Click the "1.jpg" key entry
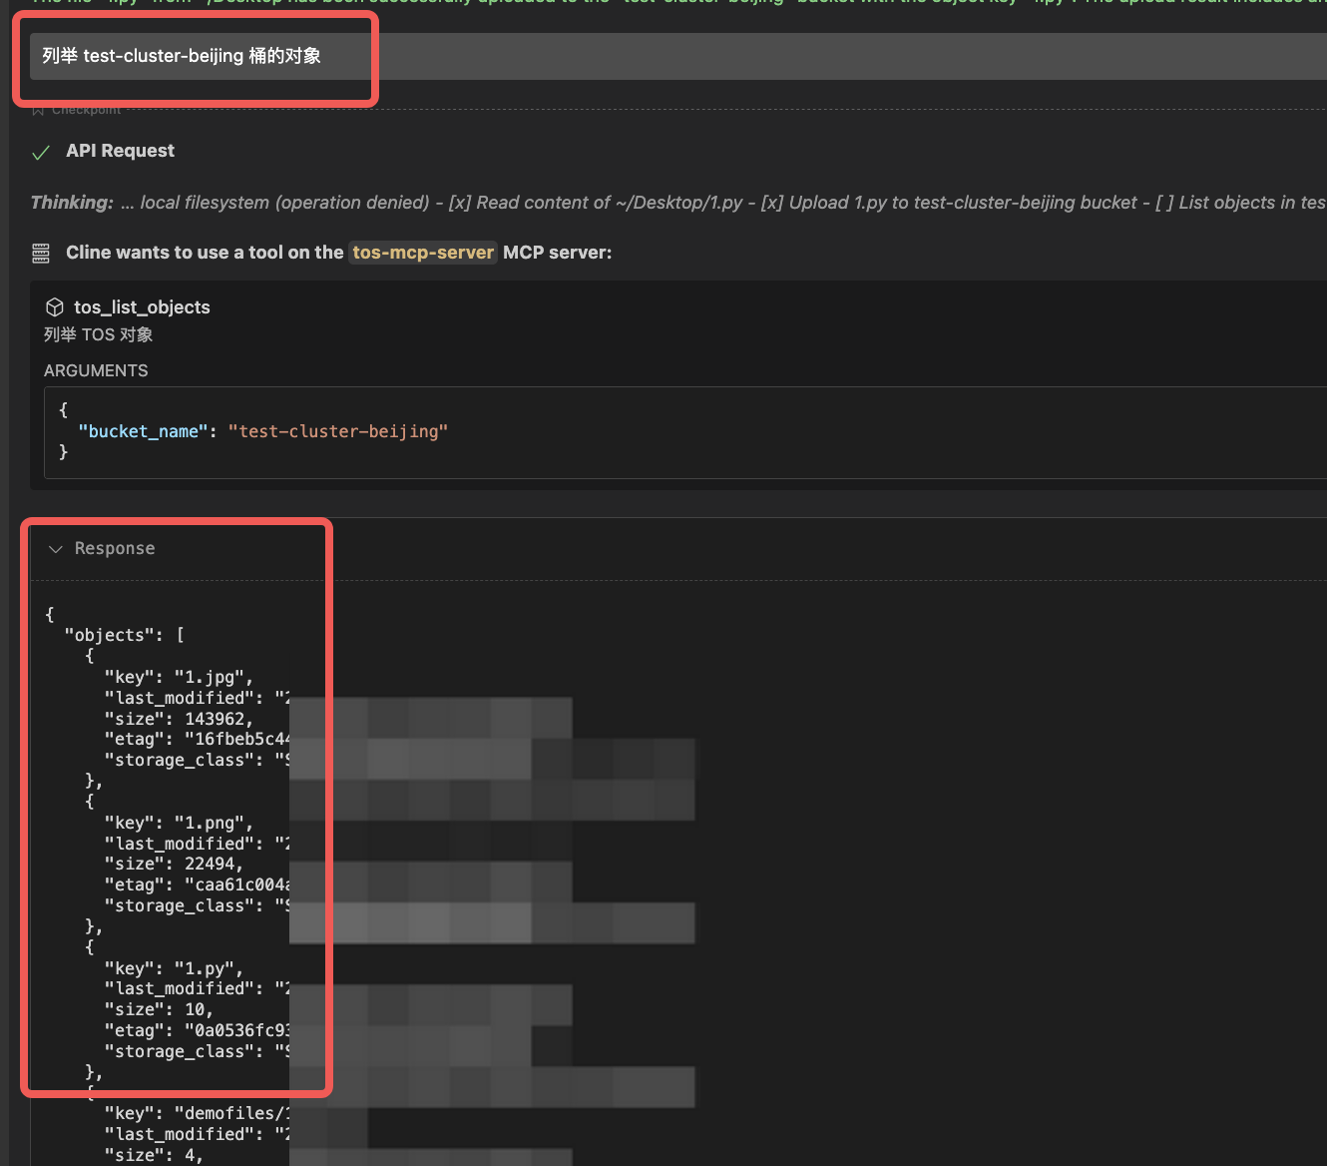1327x1166 pixels. pyautogui.click(x=213, y=677)
